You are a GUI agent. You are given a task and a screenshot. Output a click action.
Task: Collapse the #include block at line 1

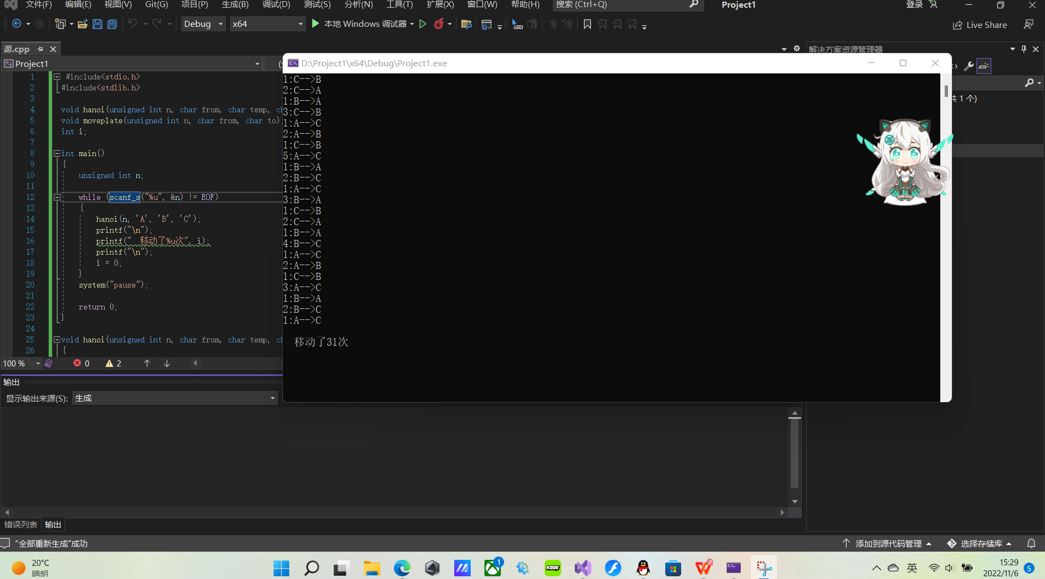(57, 77)
